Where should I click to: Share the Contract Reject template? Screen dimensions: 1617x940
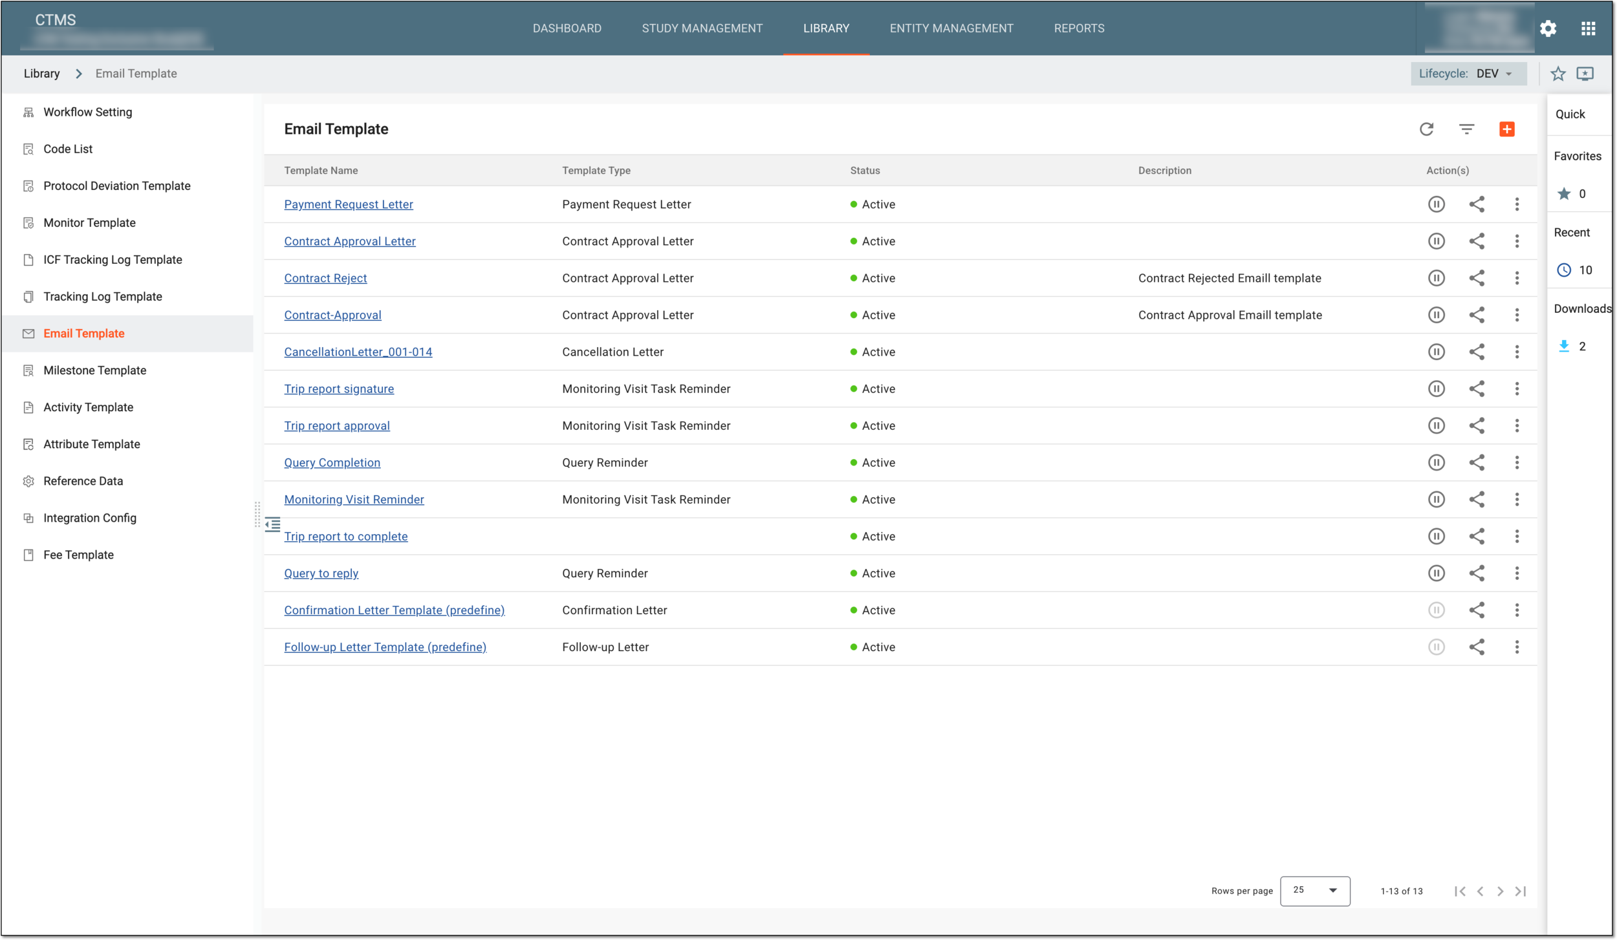click(1477, 278)
